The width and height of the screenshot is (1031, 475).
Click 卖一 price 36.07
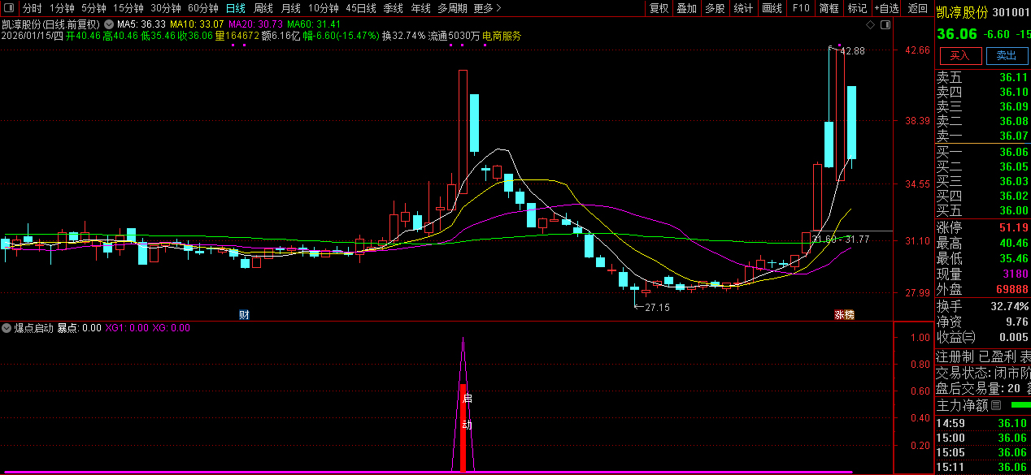(1014, 136)
